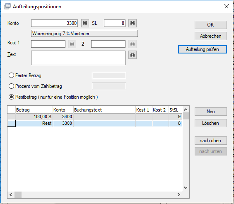Click the table's vertical scrollbar up arrow
The height and width of the screenshot is (204, 234).
click(186, 110)
